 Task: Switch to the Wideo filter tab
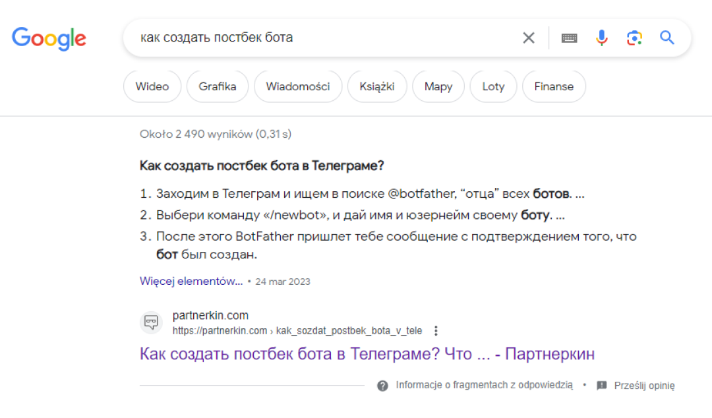tap(152, 86)
